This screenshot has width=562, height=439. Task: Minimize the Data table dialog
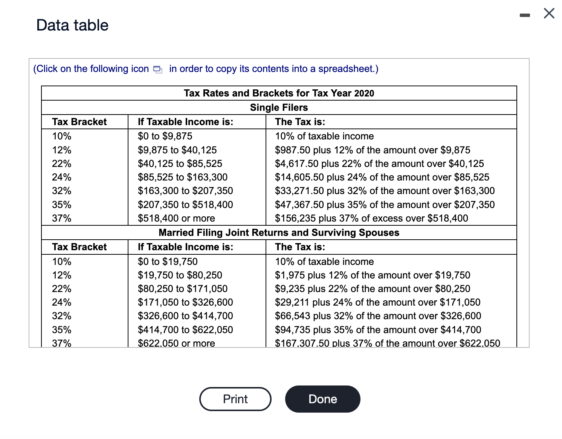pos(525,15)
